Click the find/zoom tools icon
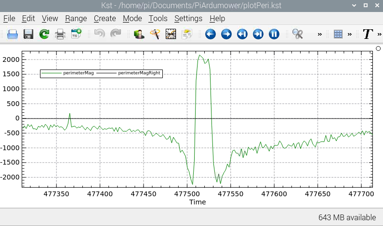Screen dimensions: 383x226 pyautogui.click(x=298, y=34)
